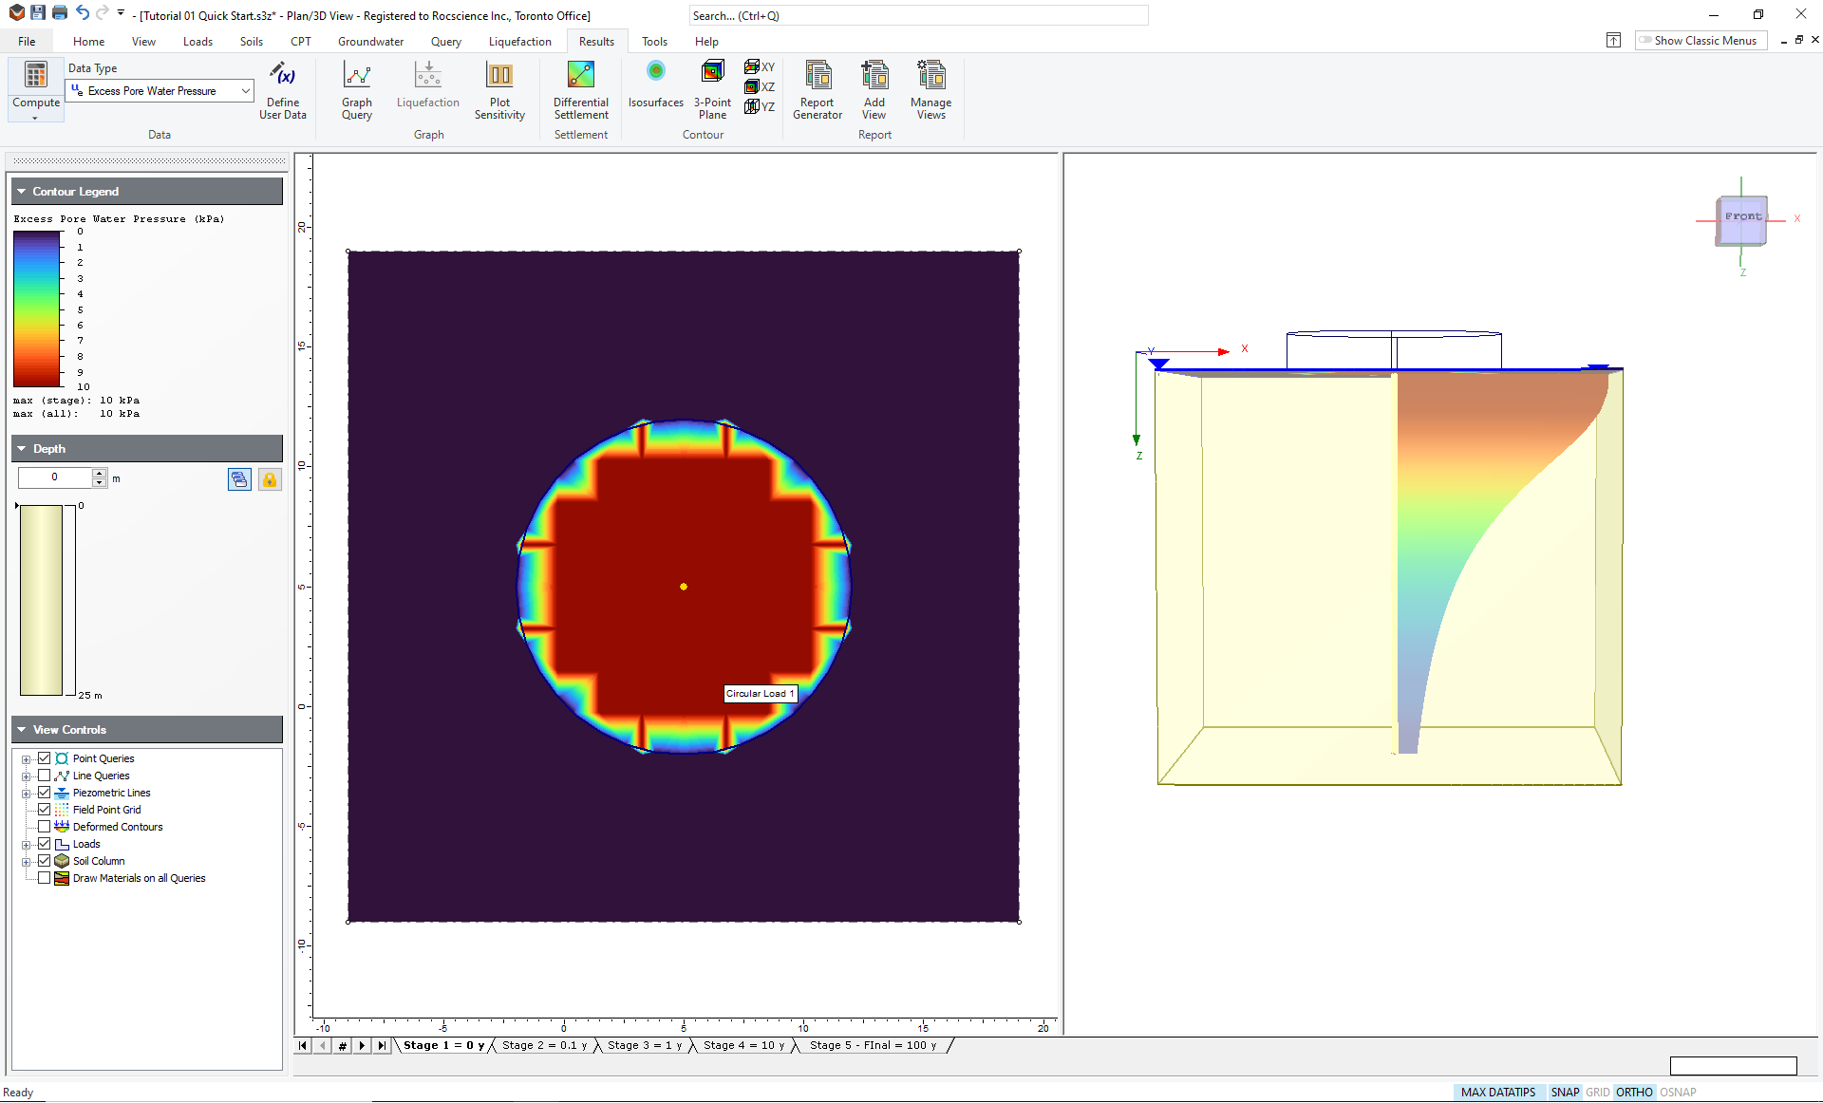Open the Groundwater ribbon tab
Screen dimensions: 1823x1103
point(370,42)
